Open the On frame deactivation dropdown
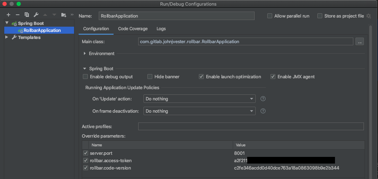Screen dimensions: 378x179 pyautogui.click(x=199, y=111)
